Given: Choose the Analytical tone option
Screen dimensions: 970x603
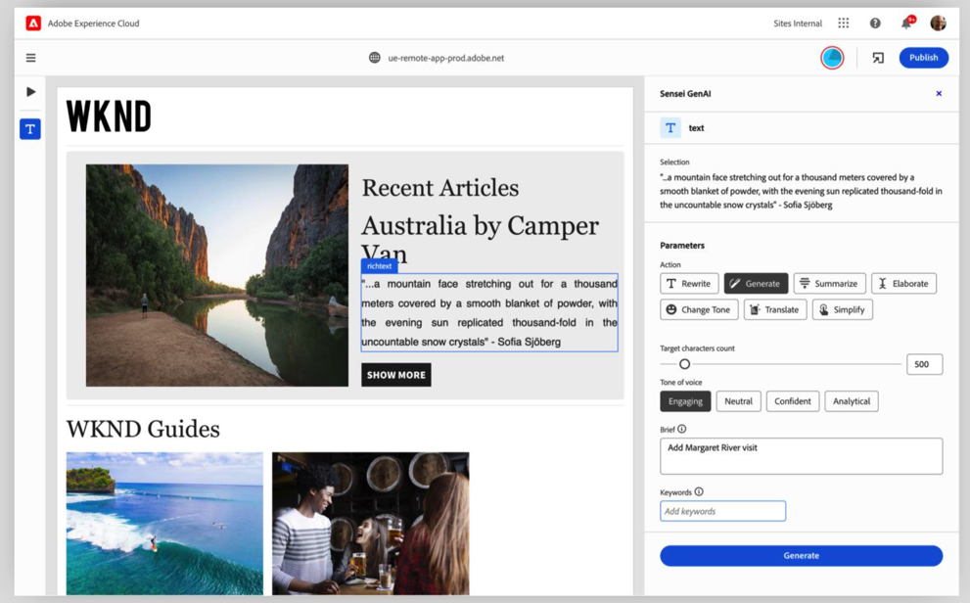Looking at the screenshot, I should point(851,401).
